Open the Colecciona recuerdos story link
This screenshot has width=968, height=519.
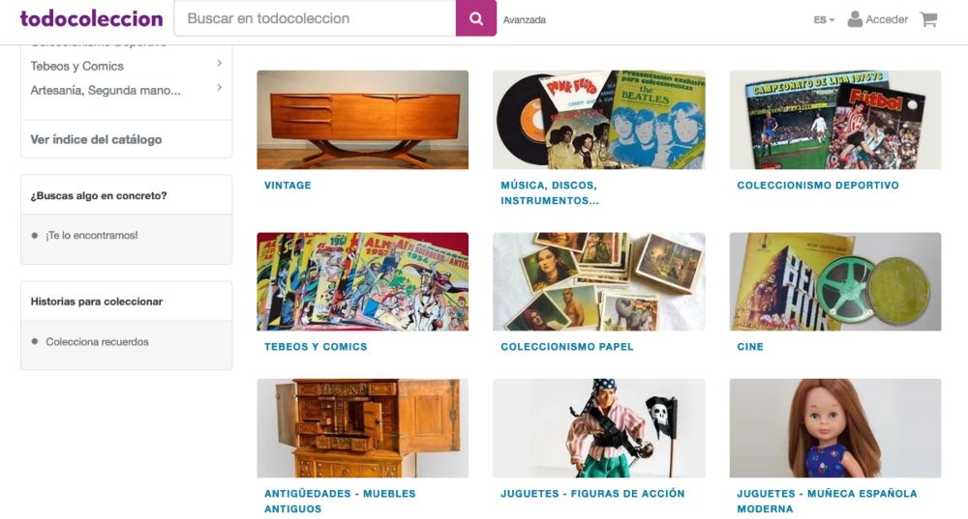[x=97, y=342]
